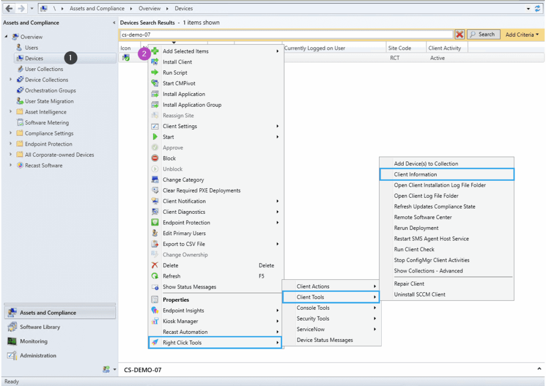Start CMPivot for the selected device
Viewport: 546px width, 386px height.
[x=180, y=84]
